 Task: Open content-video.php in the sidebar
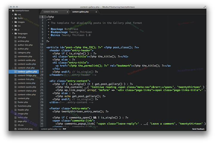click(27, 94)
